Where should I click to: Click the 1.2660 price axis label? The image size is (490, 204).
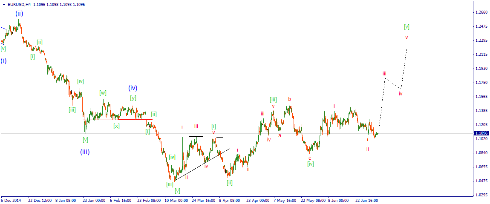(x=481, y=12)
